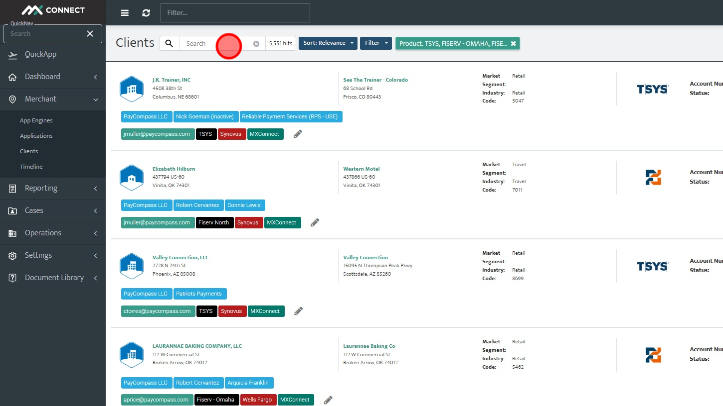Click the refresh icon in top bar
The image size is (723, 406).
pos(146,13)
